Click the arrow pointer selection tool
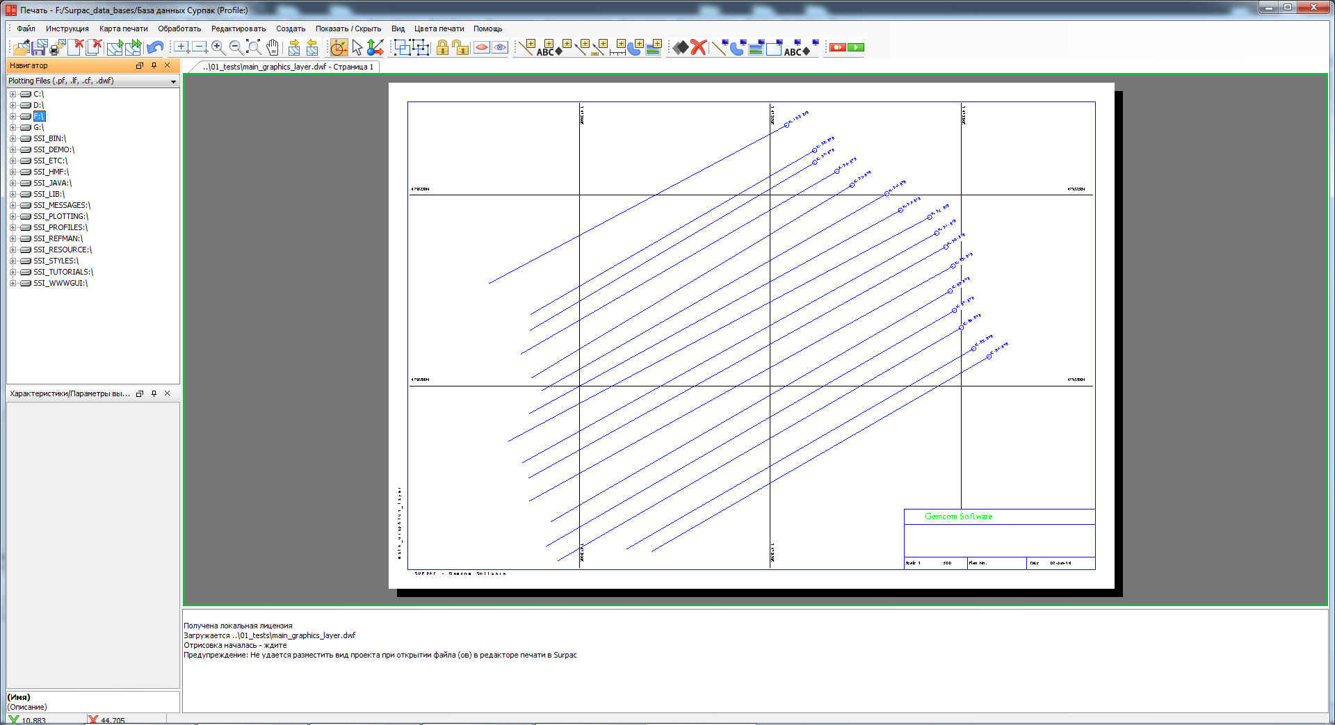 tap(357, 47)
